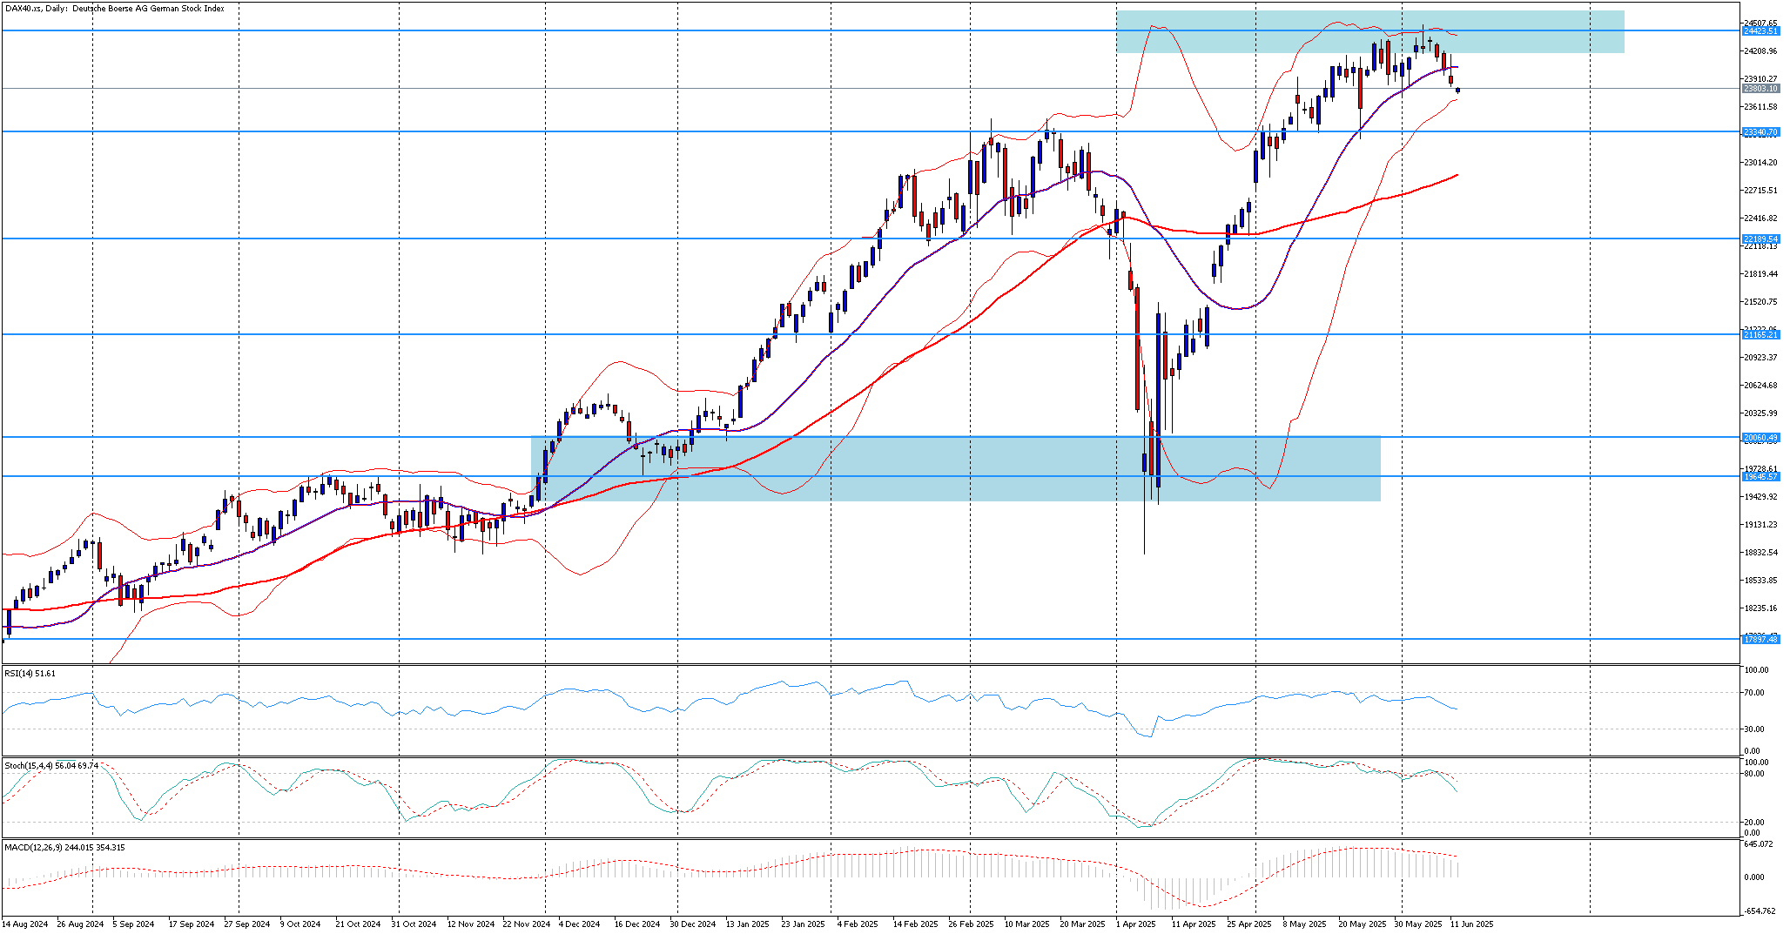Image resolution: width=1790 pixels, height=934 pixels.
Task: Click the 18832.54 price scale value
Action: point(1760,553)
